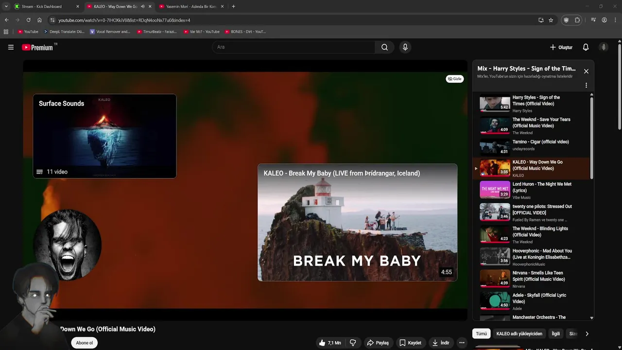This screenshot has height=350, width=622.
Task: Open the YouTube bookmark
Action: click(x=28, y=32)
